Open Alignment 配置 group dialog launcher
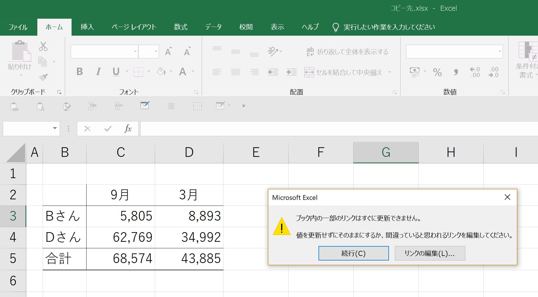Image resolution: width=538 pixels, height=297 pixels. [x=395, y=92]
